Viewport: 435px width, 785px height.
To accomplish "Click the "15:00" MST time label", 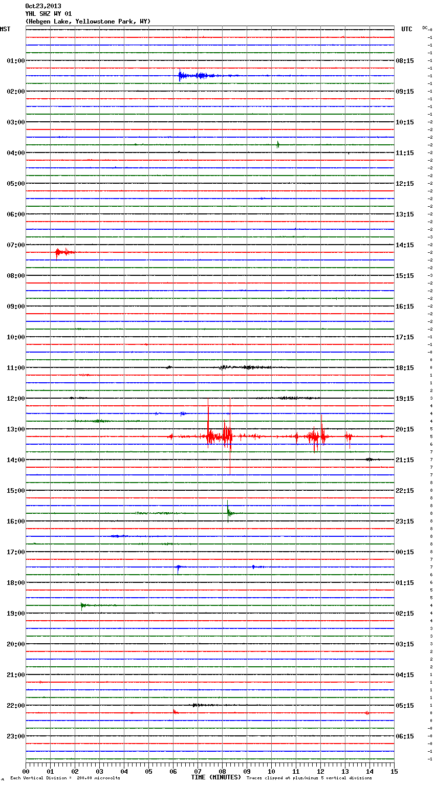I will tap(16, 491).
